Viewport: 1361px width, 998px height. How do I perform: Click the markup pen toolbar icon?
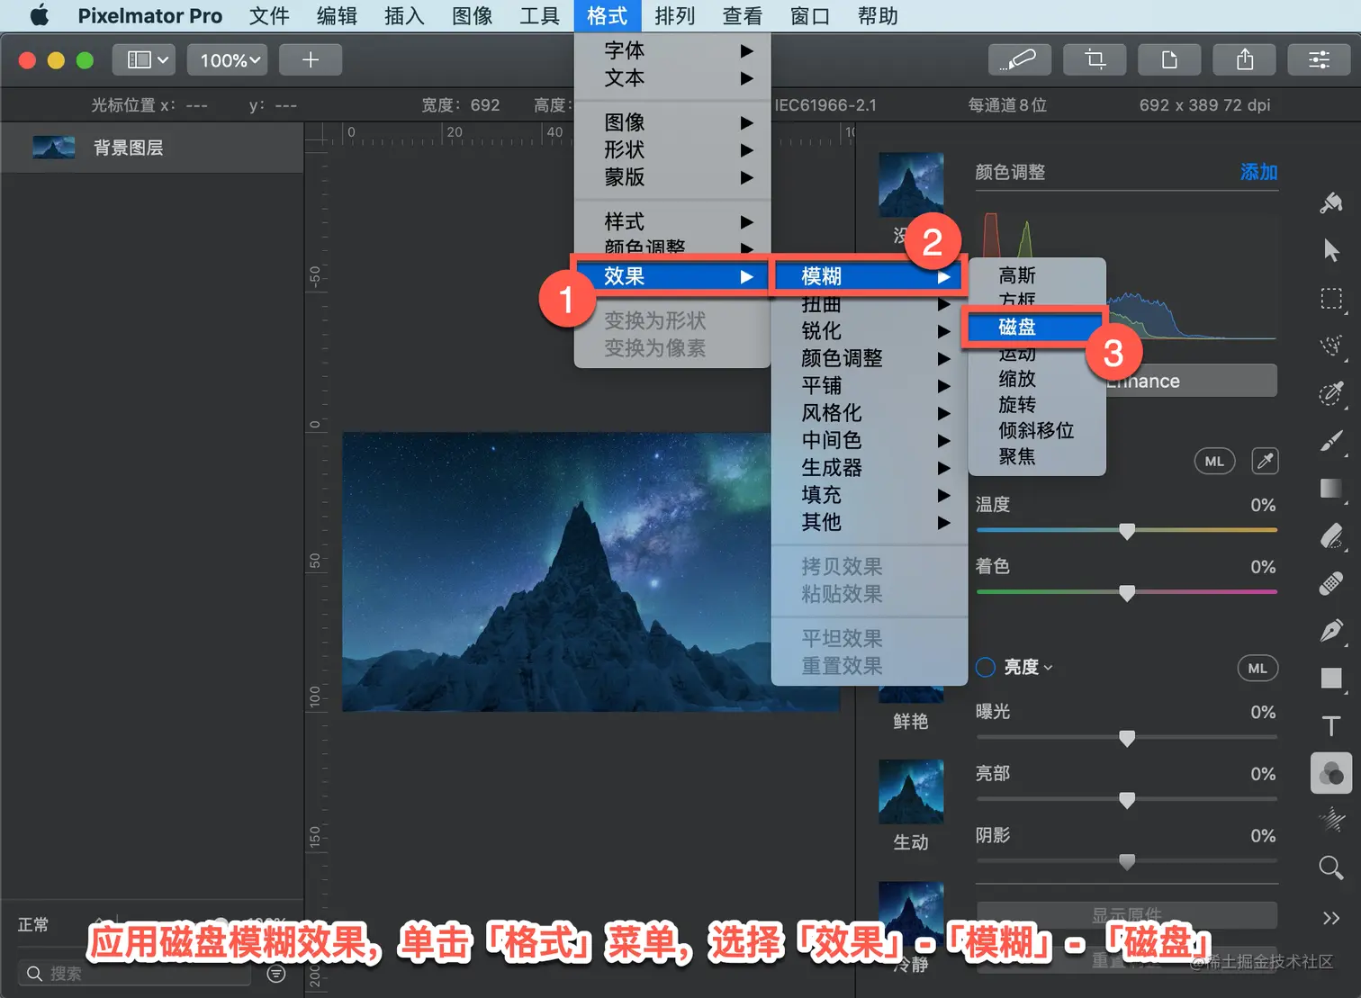tap(1018, 60)
